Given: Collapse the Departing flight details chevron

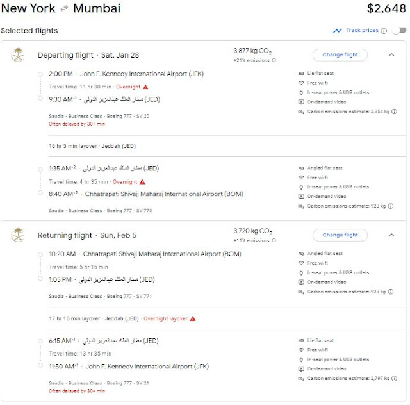Looking at the screenshot, I should coord(391,54).
